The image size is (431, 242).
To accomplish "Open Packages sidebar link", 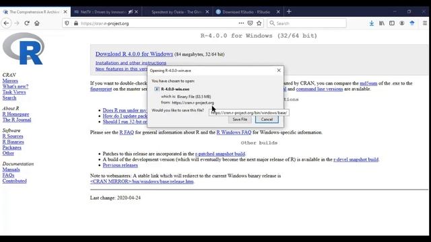I will tap(12, 148).
